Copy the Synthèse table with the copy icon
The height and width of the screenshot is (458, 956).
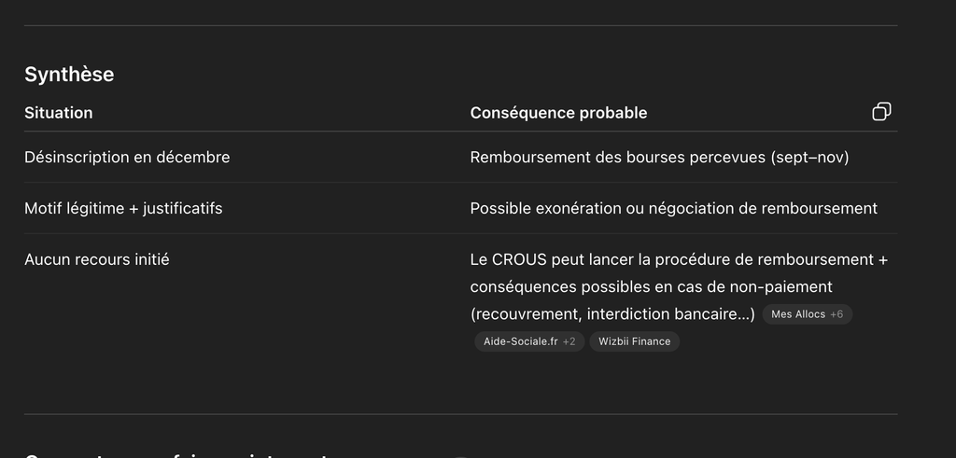click(881, 111)
